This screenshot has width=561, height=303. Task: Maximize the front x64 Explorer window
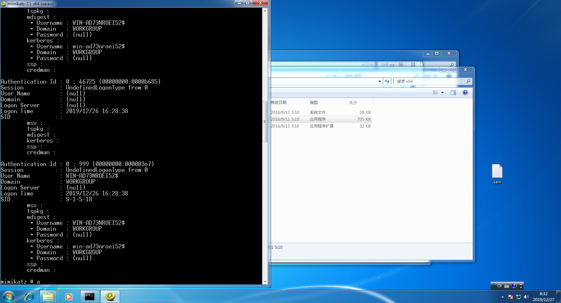coord(453,70)
